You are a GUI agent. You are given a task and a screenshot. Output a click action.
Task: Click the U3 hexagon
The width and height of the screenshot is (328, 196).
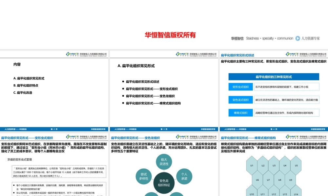click(274, 166)
